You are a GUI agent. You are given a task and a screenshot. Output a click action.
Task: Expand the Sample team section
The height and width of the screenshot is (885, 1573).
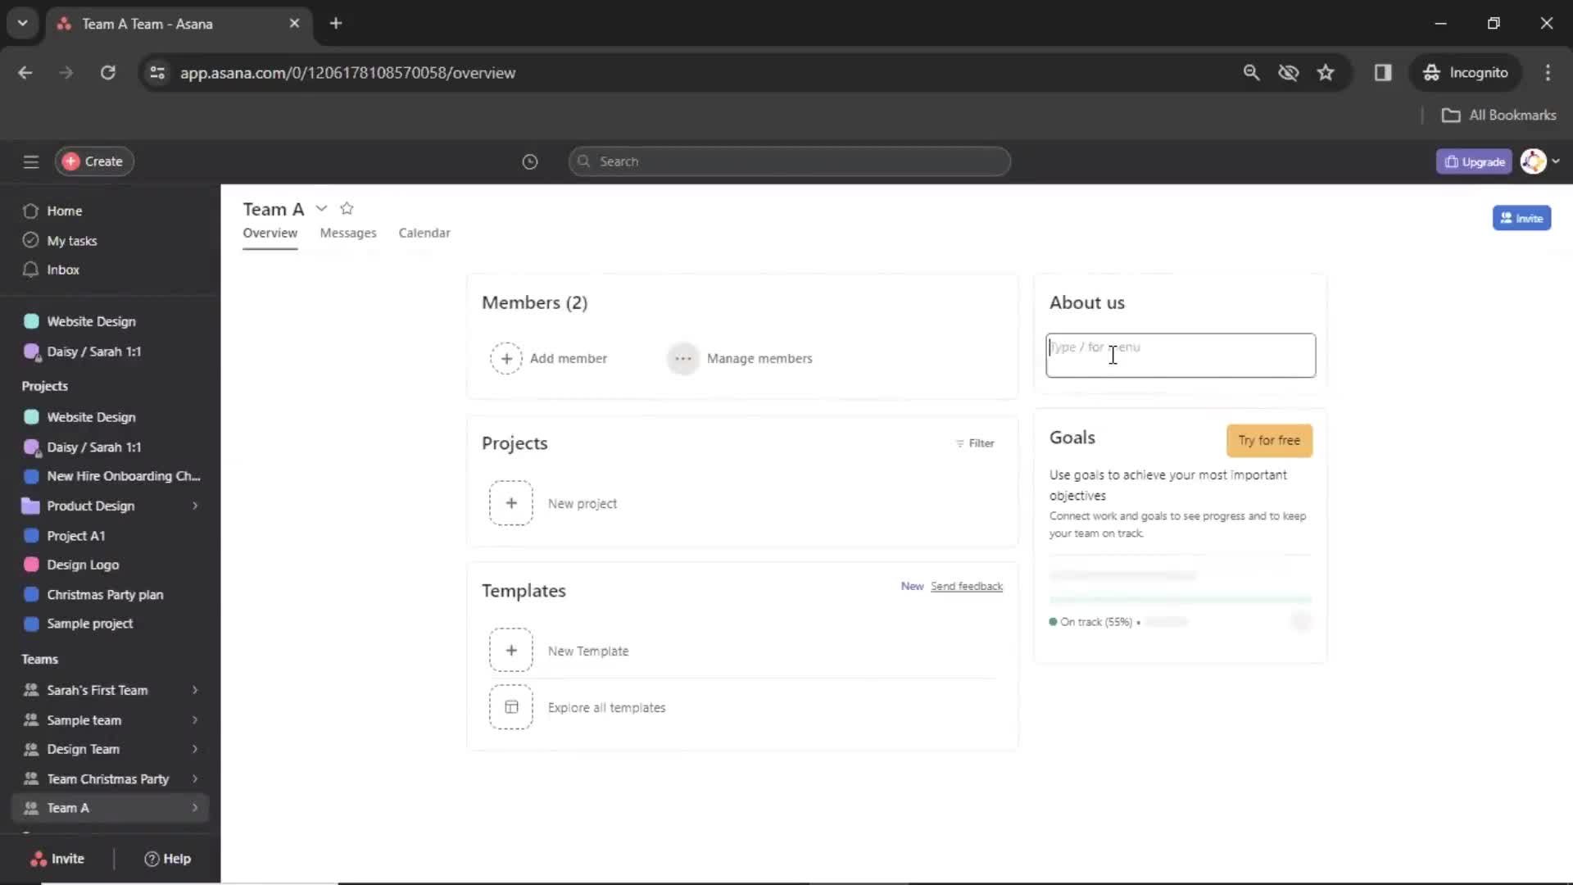click(x=194, y=719)
